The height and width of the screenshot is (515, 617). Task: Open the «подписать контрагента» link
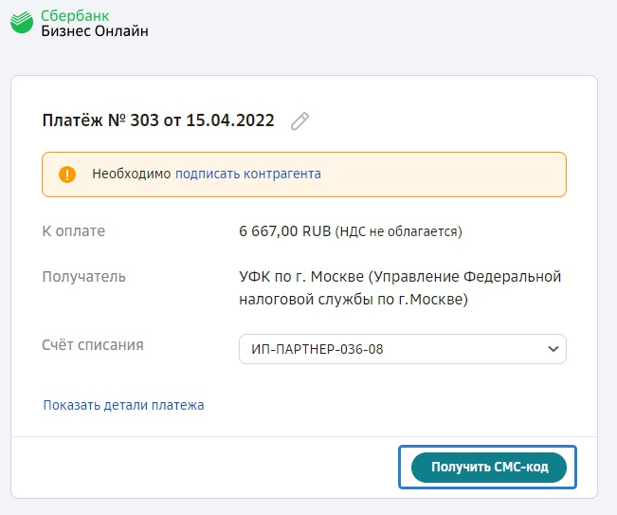click(x=247, y=175)
